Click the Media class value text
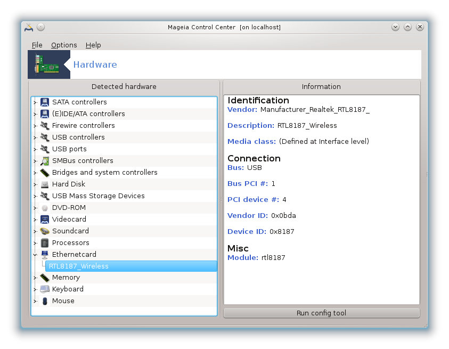The width and height of the screenshot is (449, 349). pos(324,142)
